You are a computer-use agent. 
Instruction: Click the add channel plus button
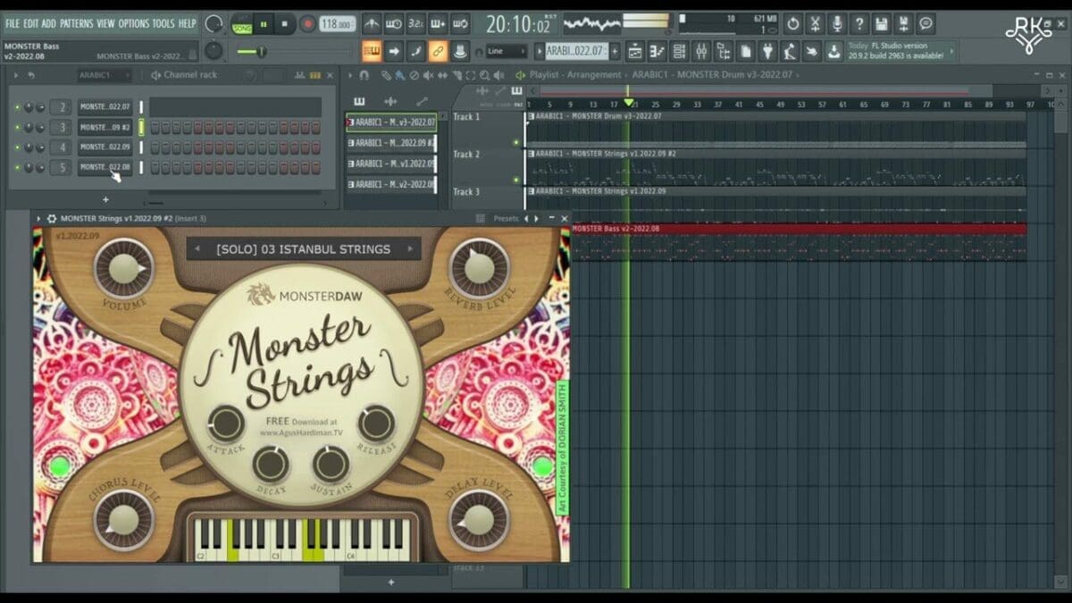(105, 199)
